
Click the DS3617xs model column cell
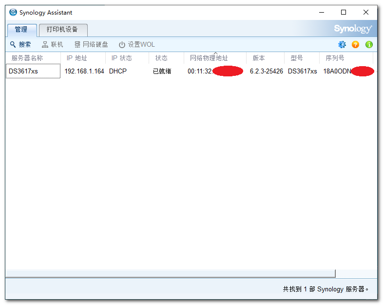(303, 71)
